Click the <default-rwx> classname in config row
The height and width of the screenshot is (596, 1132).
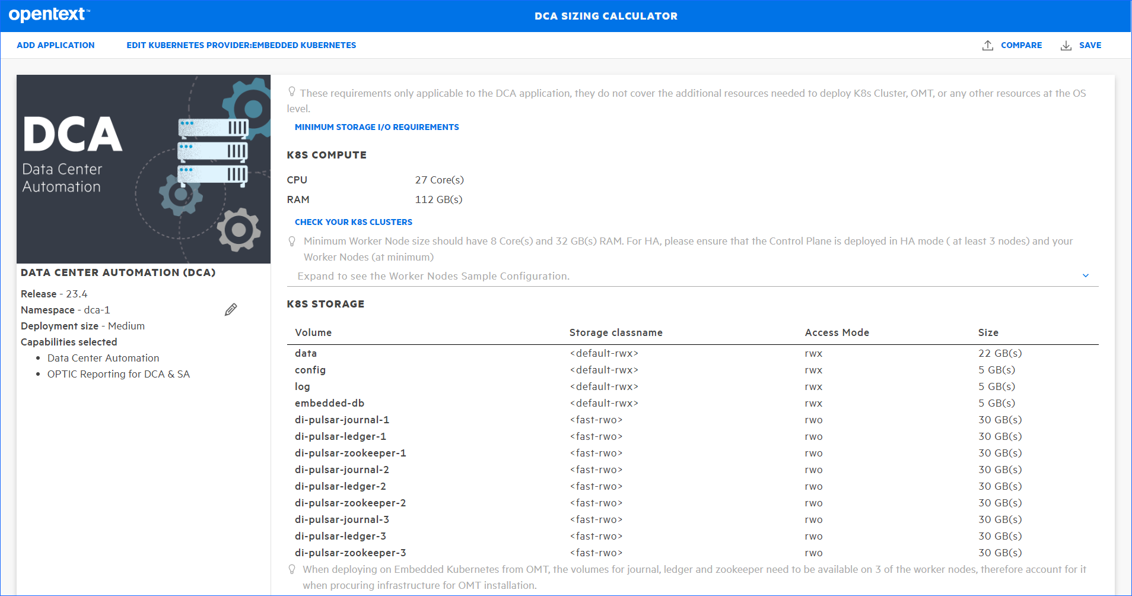(604, 370)
